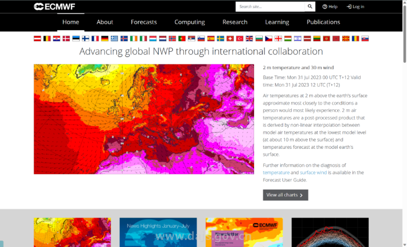Click the Norway flag icon
Viewport: 407px width, 247px height.
(x=172, y=39)
